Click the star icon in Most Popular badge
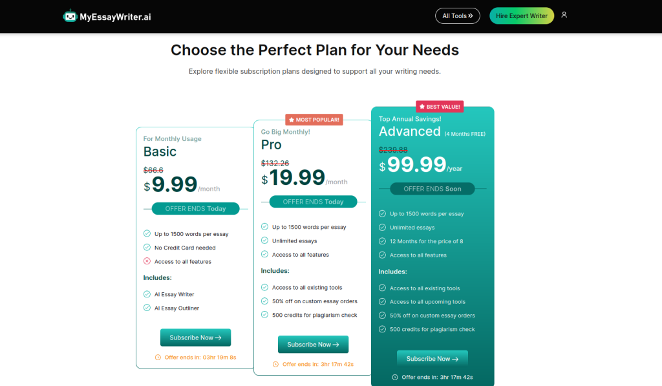Viewport: 662px width, 386px height. pos(292,120)
